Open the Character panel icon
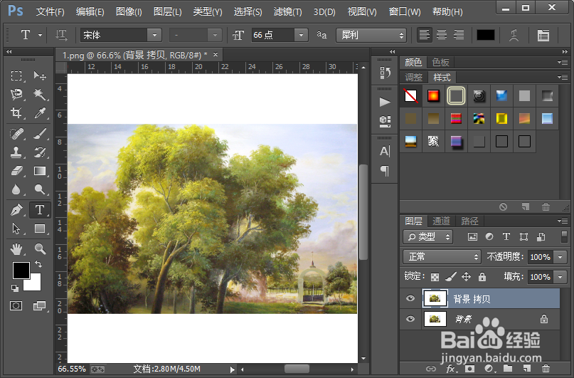This screenshot has width=574, height=378. [385, 152]
